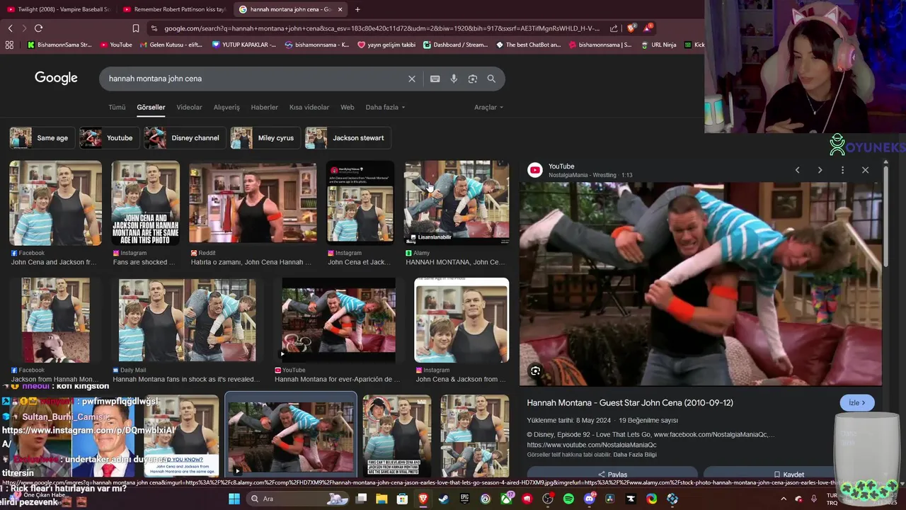Apply the Same age filter chip
906x510 pixels.
[42, 137]
